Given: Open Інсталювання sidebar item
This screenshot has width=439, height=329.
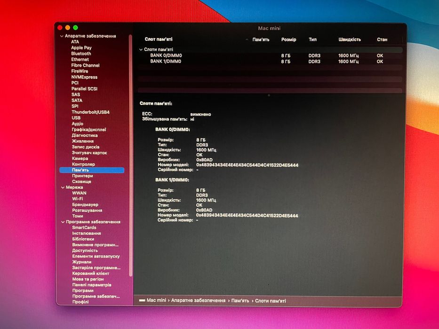Looking at the screenshot, I should [x=87, y=233].
